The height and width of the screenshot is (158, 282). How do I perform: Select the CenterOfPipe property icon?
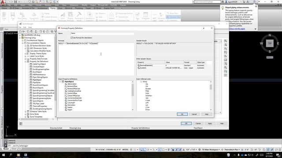click(x=66, y=93)
